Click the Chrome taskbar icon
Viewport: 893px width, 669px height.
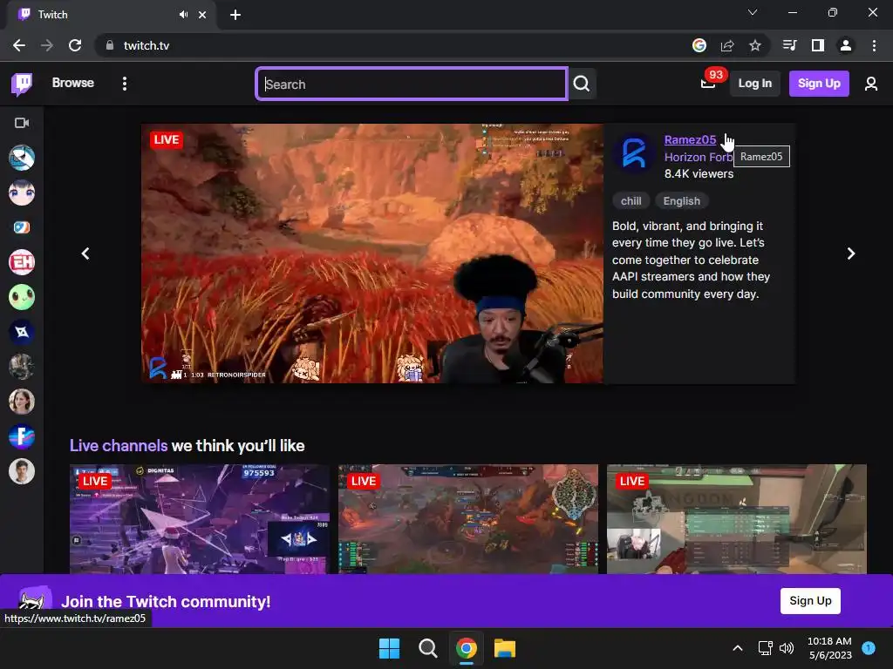pos(467,648)
